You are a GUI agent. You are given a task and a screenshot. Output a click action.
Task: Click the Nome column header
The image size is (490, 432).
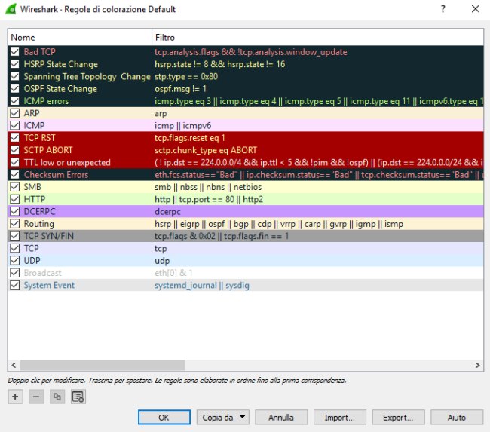coord(79,37)
